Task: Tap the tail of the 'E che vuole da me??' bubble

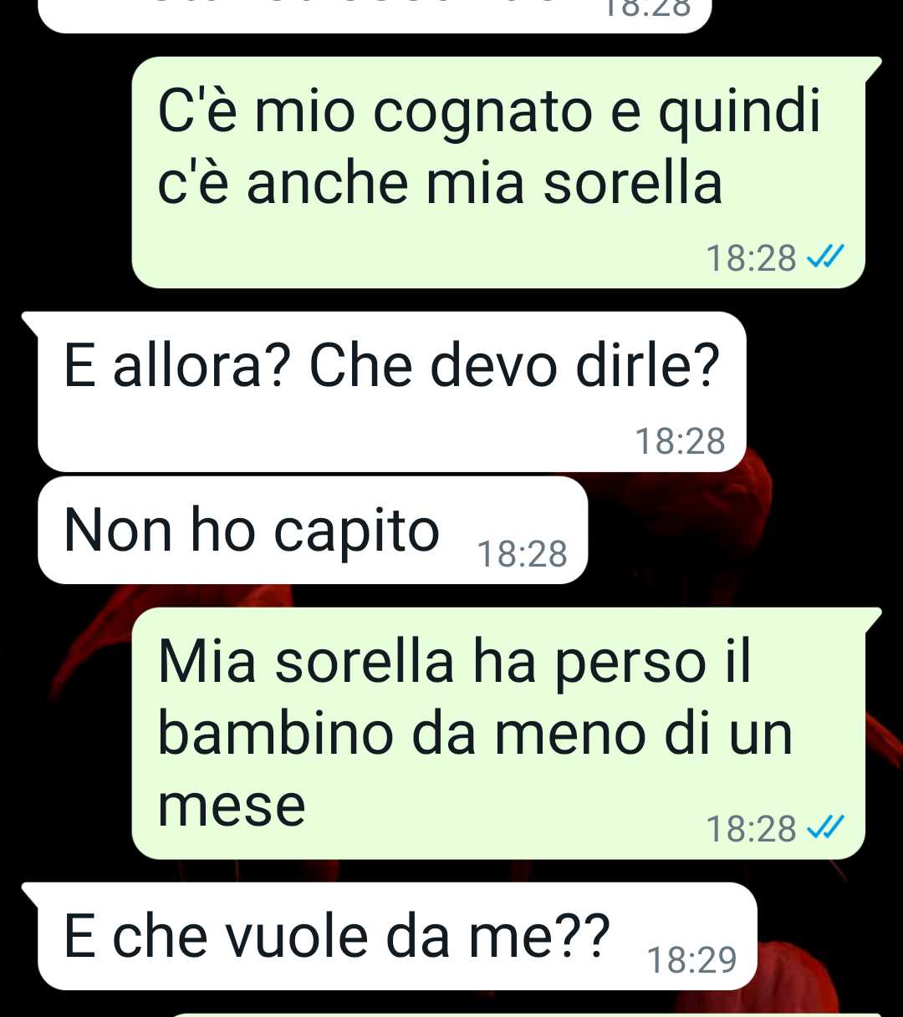Action: (31, 894)
